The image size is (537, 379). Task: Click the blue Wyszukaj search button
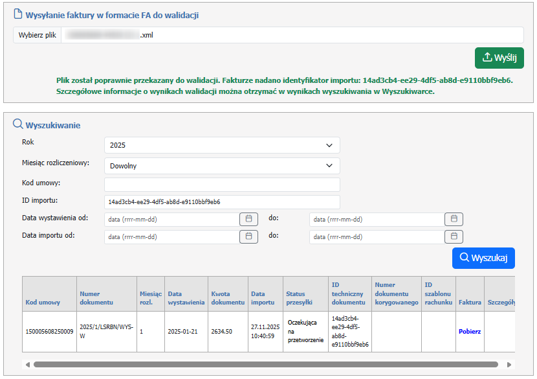point(483,258)
